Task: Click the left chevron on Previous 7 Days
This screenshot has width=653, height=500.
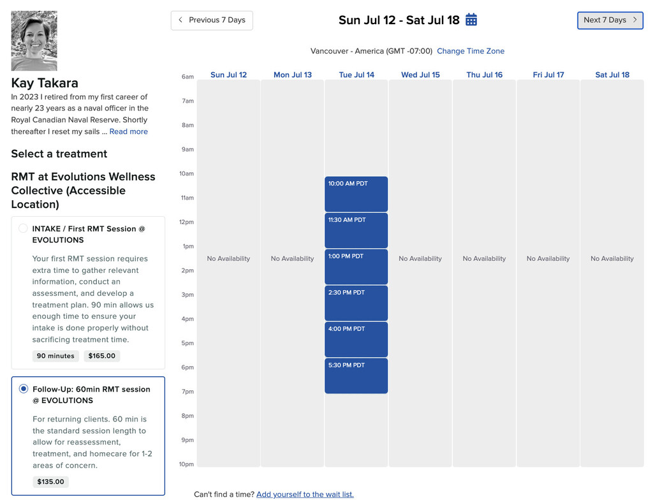Action: tap(180, 20)
